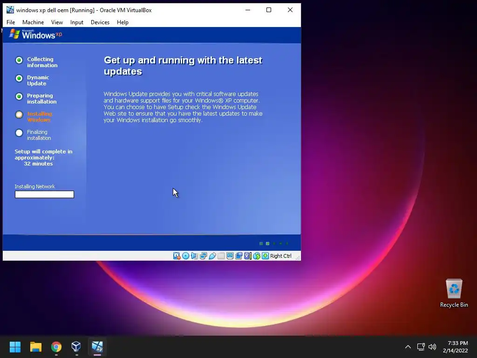Open the File menu

[11, 22]
